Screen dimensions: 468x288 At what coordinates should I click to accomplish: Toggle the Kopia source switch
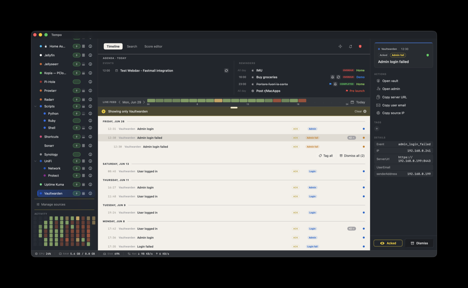(77, 73)
